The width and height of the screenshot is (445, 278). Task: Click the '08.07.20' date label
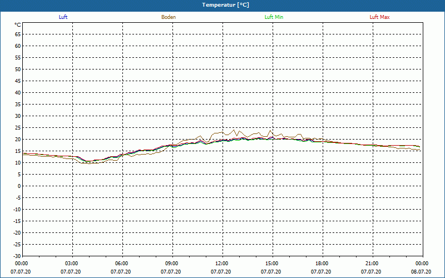click(421, 272)
